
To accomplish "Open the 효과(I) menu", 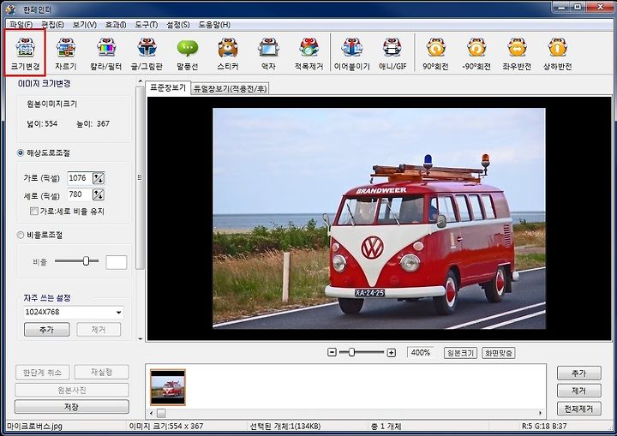I will (x=116, y=25).
